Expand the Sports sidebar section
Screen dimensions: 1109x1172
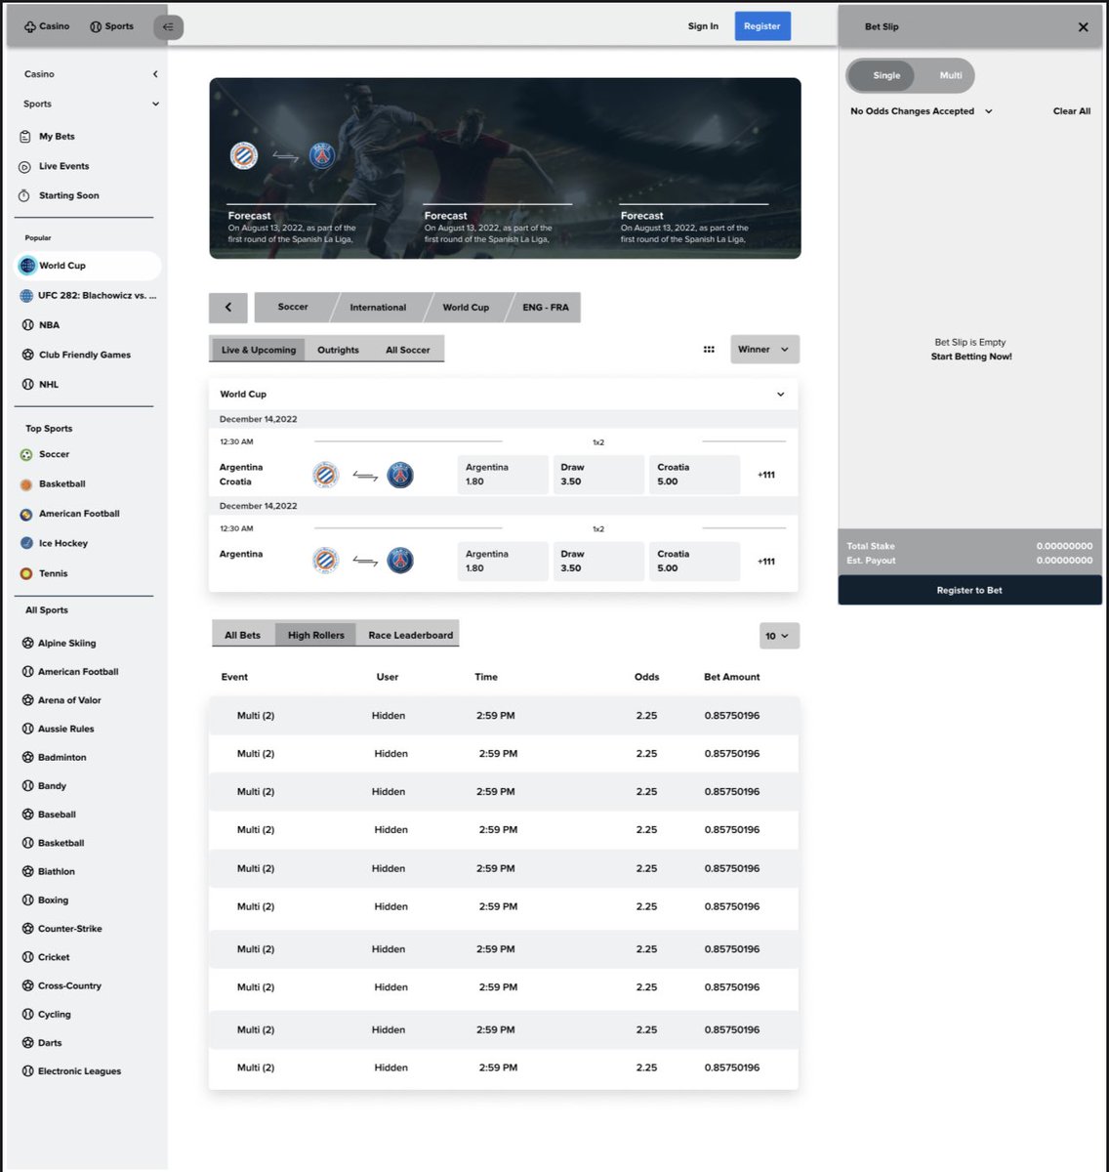[155, 104]
